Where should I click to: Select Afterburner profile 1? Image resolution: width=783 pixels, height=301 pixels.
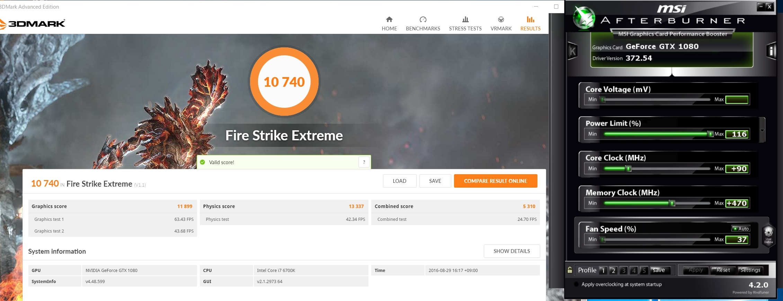pyautogui.click(x=603, y=270)
